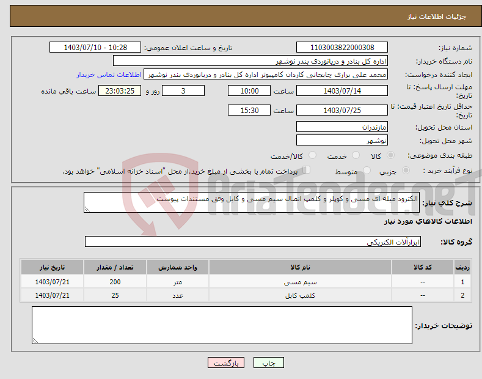482x379 pixels.
Task: Click the announcement date field 1403/07/10 - 10:28
Action: [x=95, y=48]
